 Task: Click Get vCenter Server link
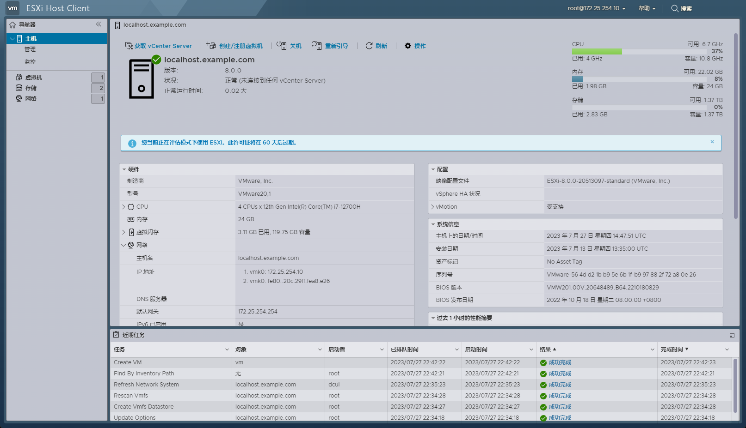pyautogui.click(x=163, y=46)
